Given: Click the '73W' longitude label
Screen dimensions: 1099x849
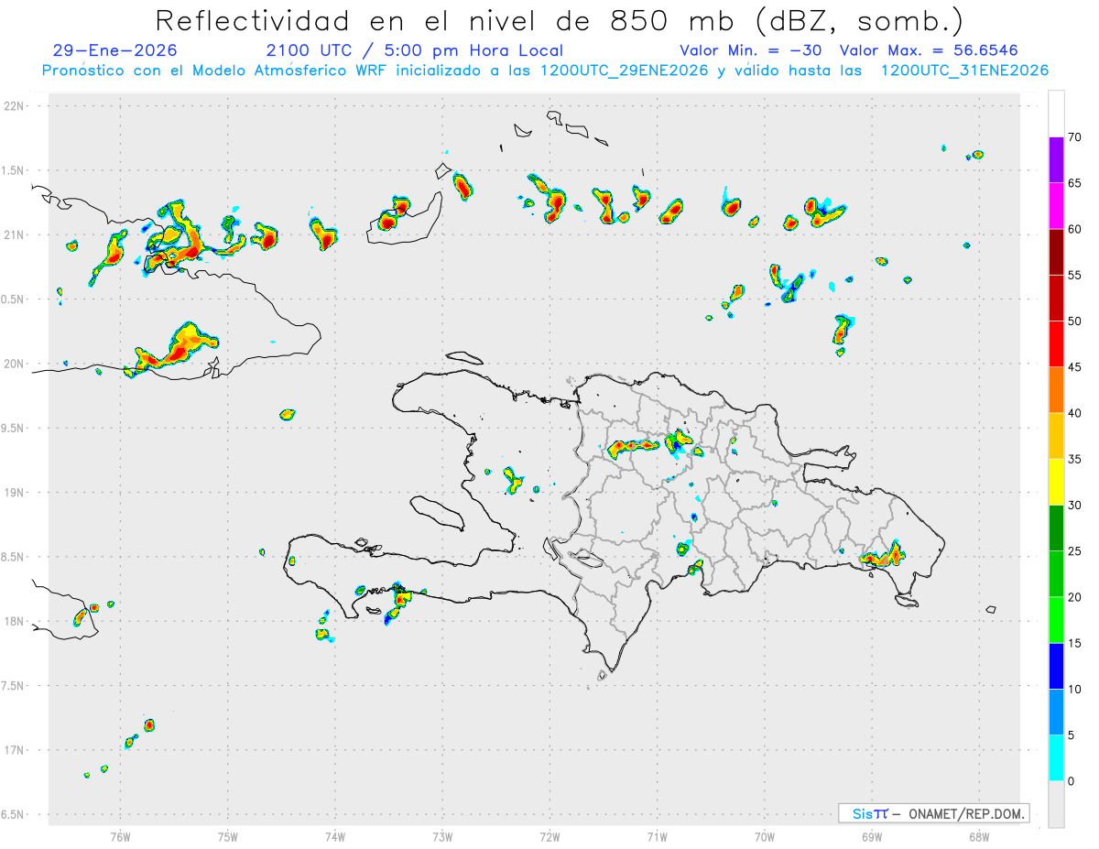Looking at the screenshot, I should (x=442, y=836).
